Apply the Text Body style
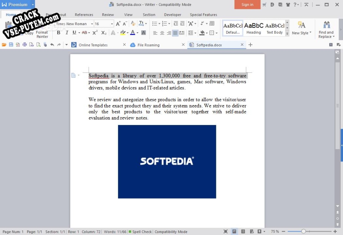The height and width of the screenshot is (235, 343). click(274, 29)
